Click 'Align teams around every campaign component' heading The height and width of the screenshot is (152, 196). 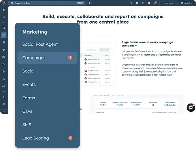pos(147,44)
